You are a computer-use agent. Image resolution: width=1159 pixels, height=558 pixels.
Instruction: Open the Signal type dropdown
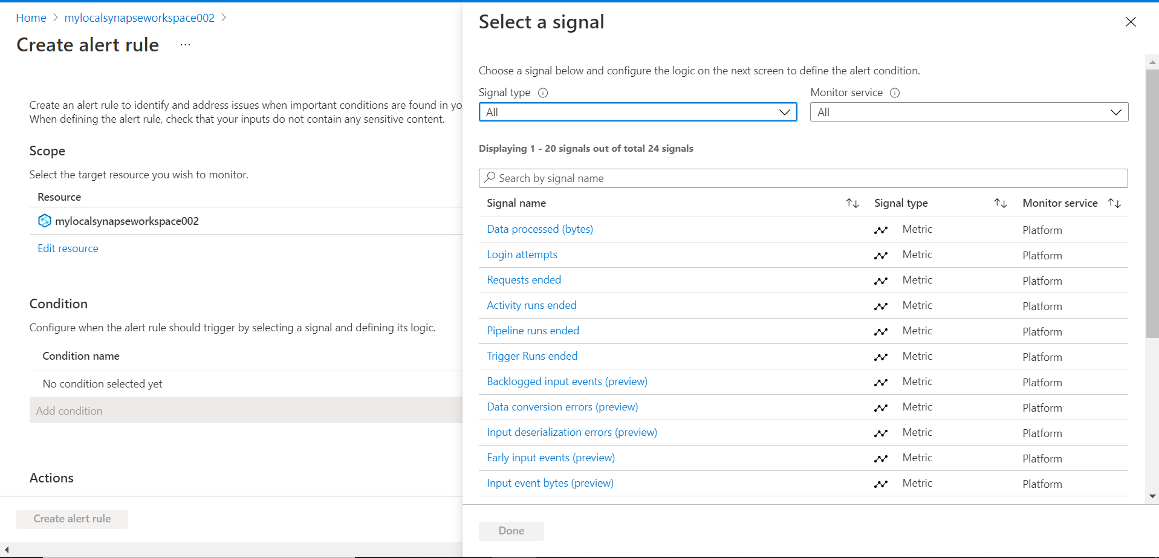637,112
